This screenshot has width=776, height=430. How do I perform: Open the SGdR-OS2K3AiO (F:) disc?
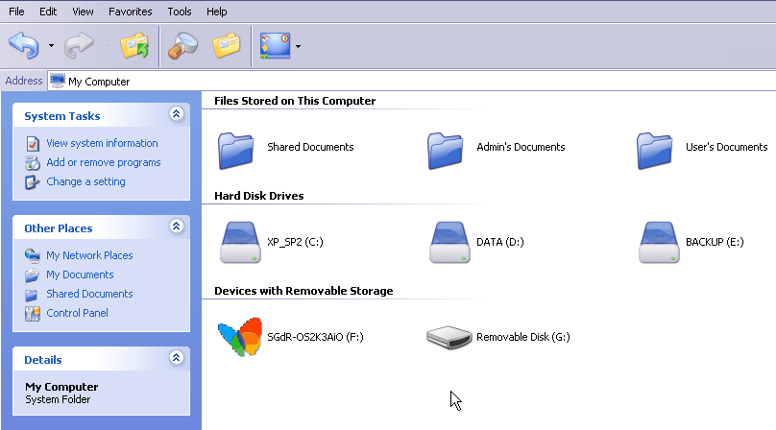coord(237,337)
